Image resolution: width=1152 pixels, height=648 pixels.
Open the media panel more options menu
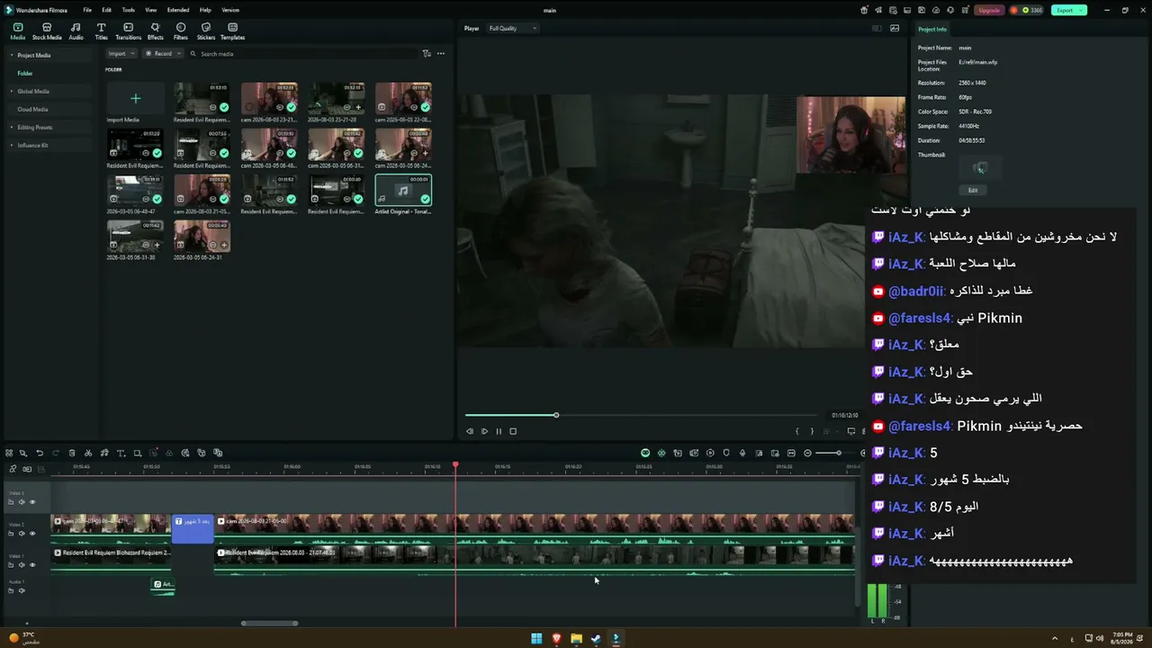[x=441, y=54]
